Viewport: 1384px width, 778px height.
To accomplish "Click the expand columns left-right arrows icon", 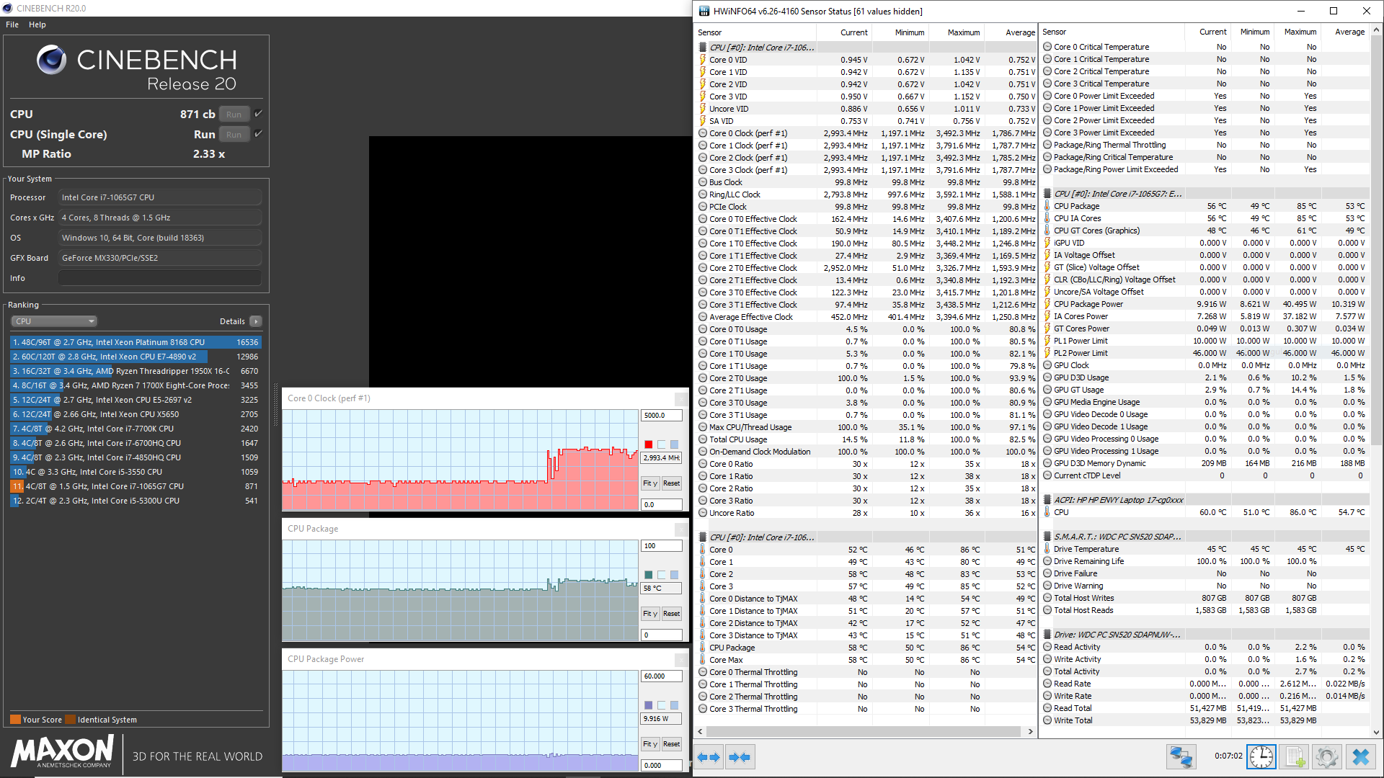I will (x=709, y=757).
